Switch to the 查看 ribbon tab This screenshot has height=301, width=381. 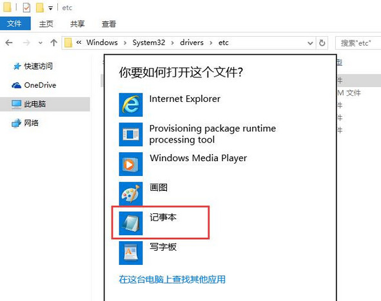pos(109,24)
